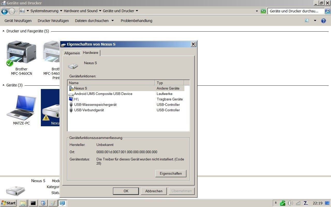This screenshot has width=331, height=207.
Task: Click the speaker volume tray icon
Action: point(290,203)
